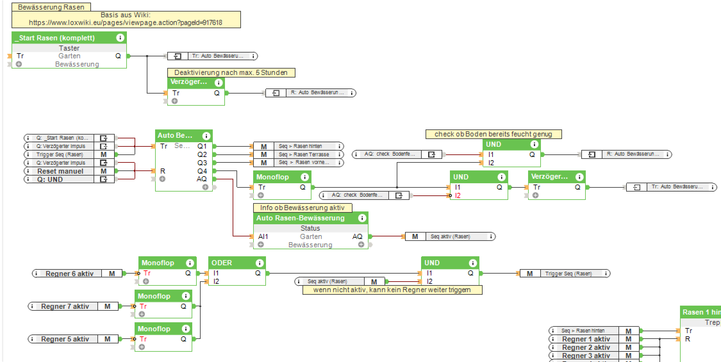721x362 pixels.
Task: Click plus icon below R input on Auto Be... block
Action: pos(162,179)
